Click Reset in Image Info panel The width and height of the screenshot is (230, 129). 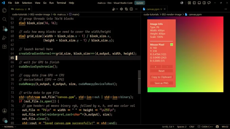(161, 71)
